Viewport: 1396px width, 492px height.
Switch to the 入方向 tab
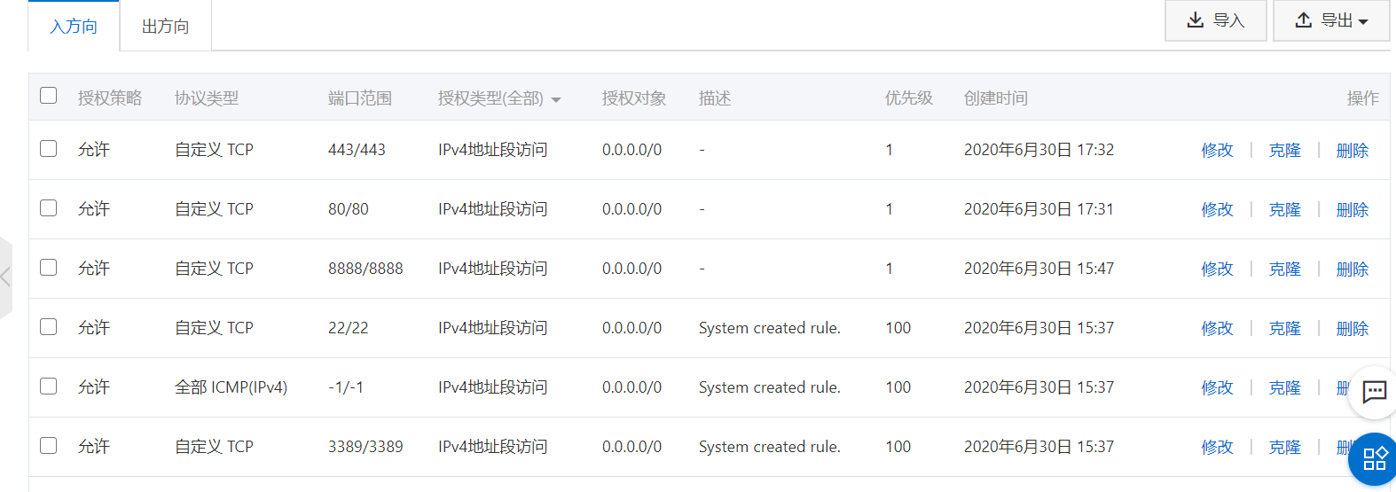[x=74, y=27]
